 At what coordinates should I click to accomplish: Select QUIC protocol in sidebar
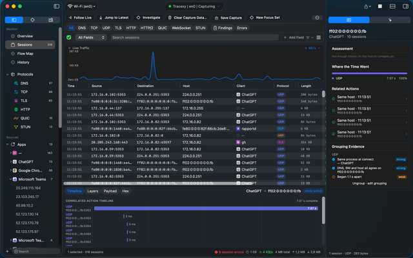(x=30, y=118)
